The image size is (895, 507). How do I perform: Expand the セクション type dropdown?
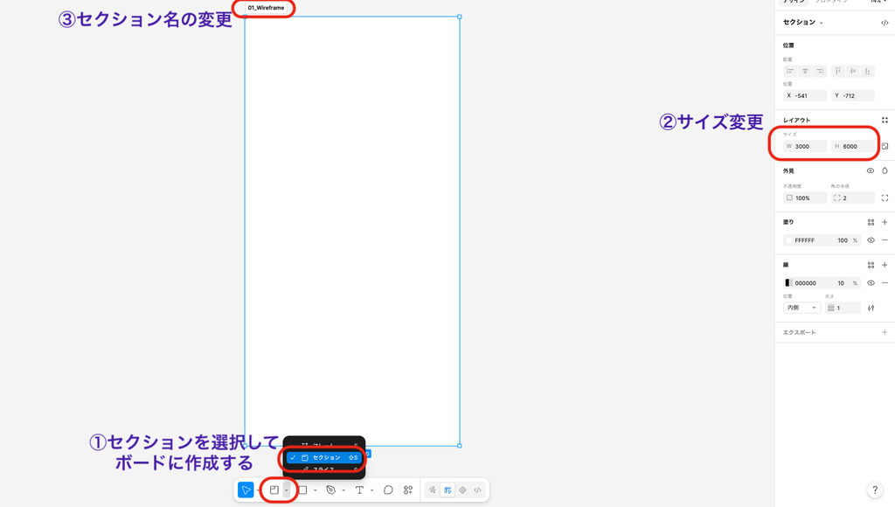822,23
